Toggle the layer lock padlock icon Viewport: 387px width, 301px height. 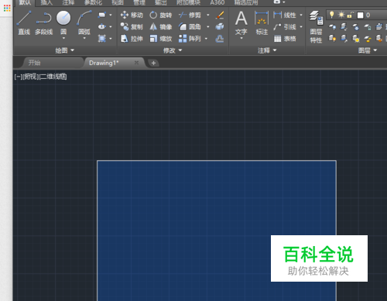point(350,15)
